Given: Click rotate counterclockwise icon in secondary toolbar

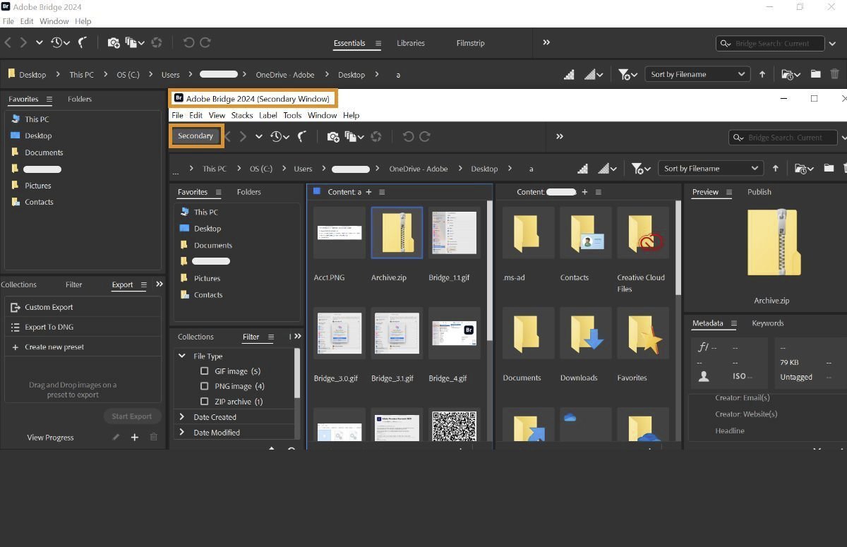Looking at the screenshot, I should tap(408, 137).
